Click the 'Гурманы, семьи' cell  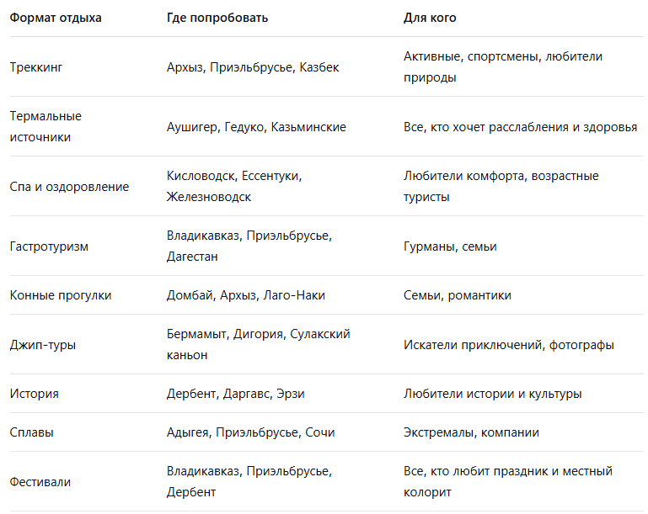pyautogui.click(x=450, y=246)
